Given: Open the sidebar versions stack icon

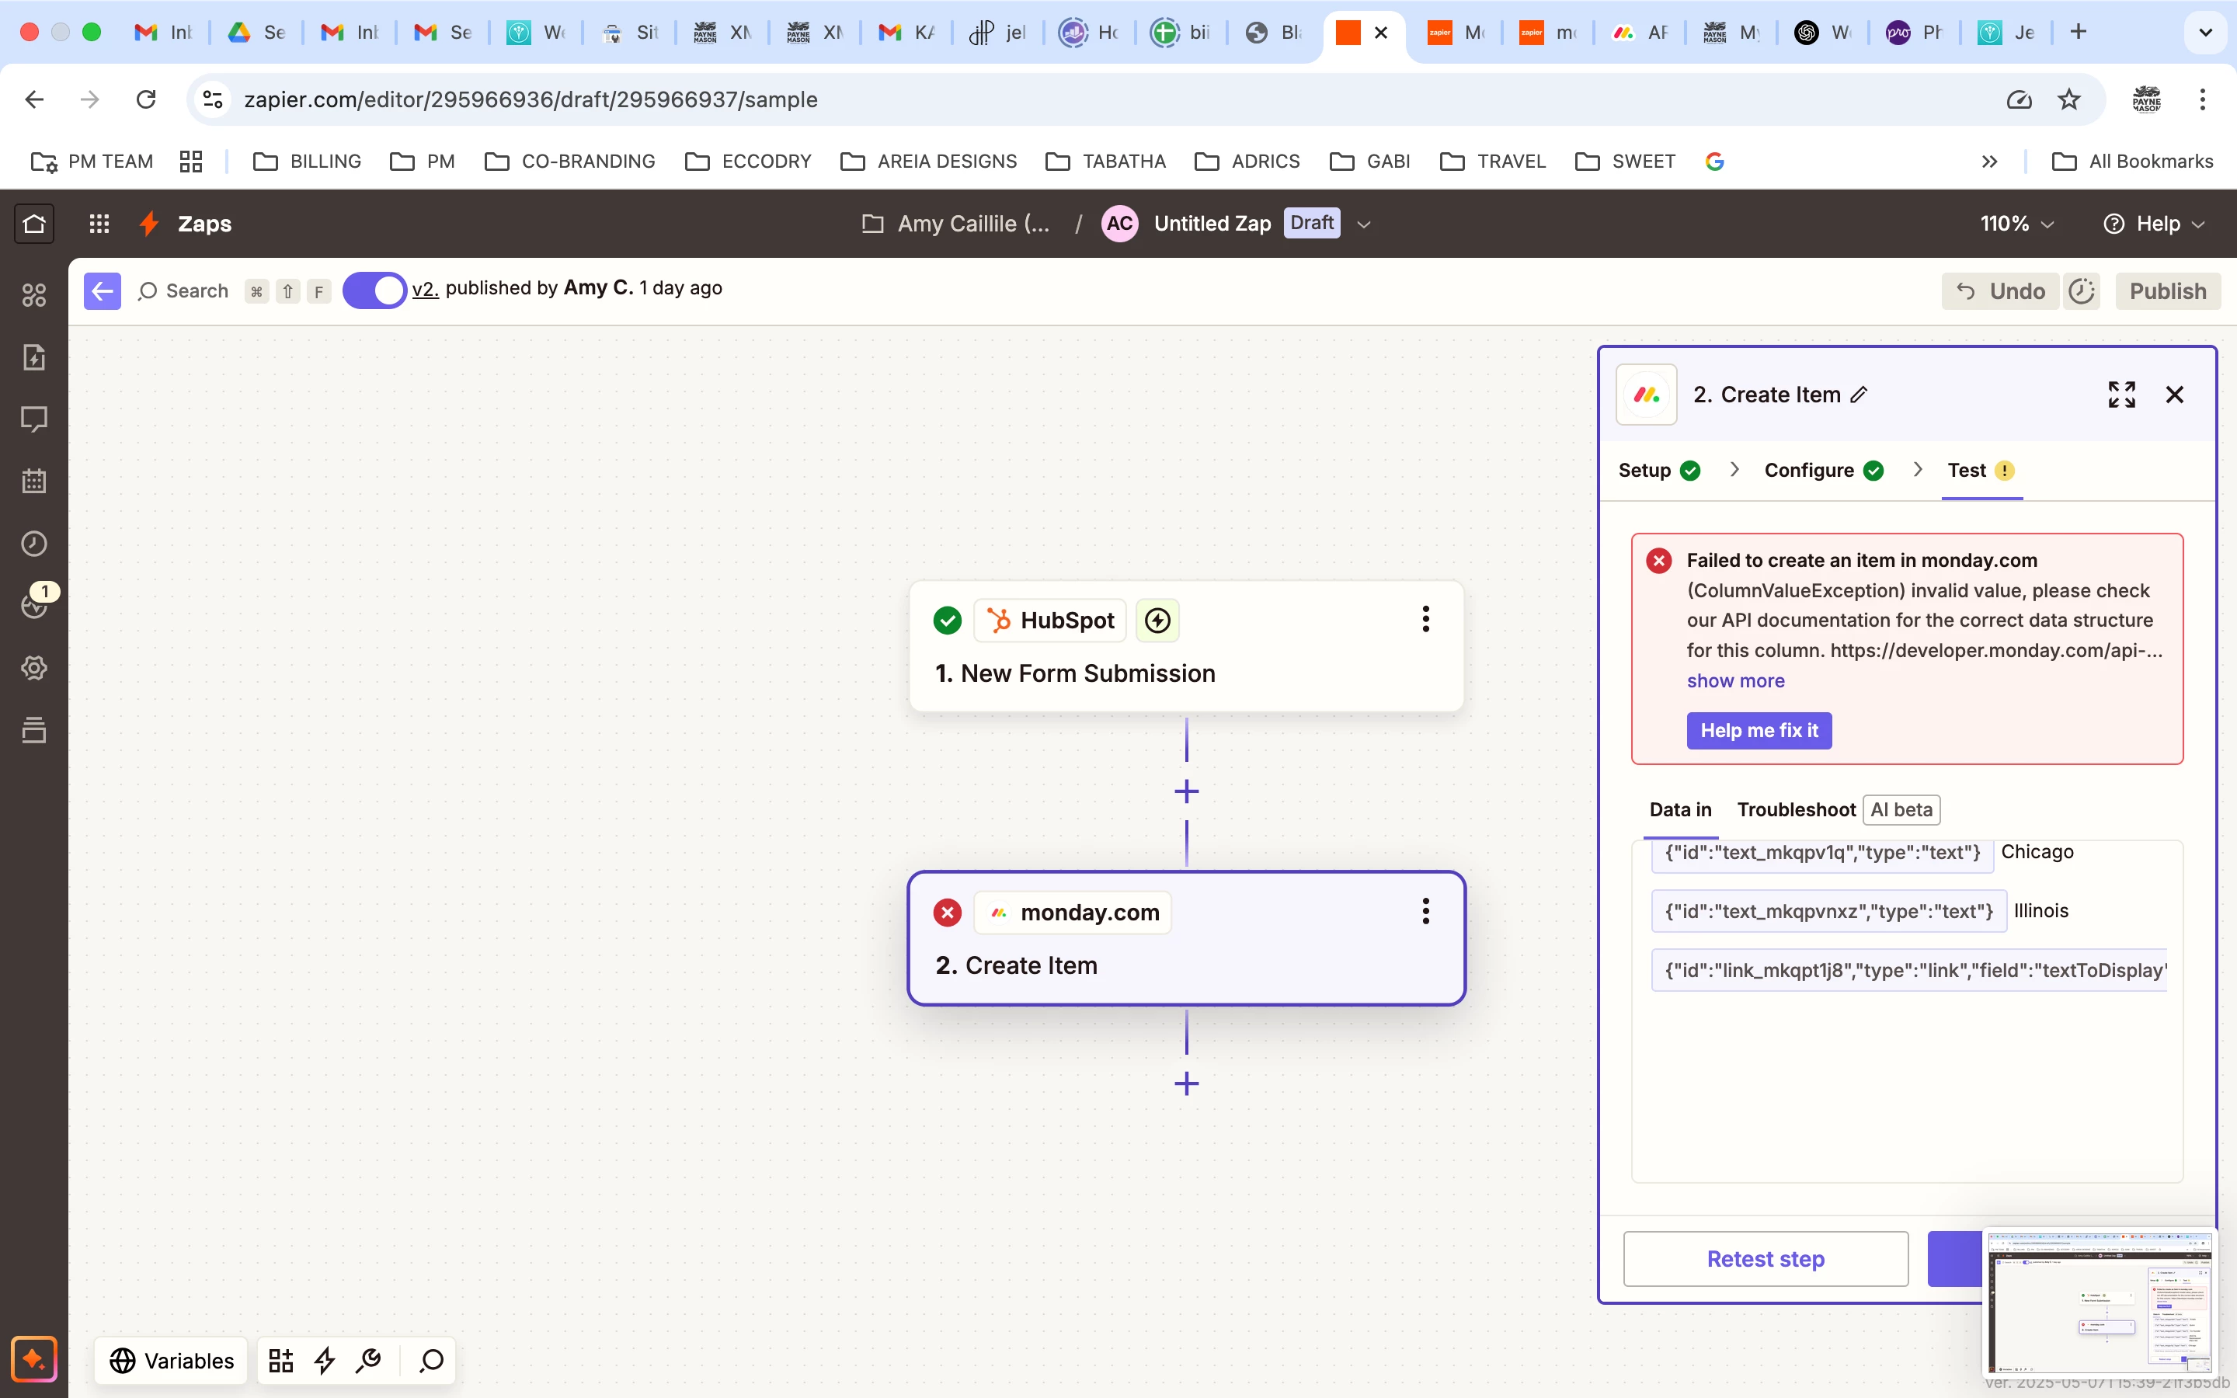Looking at the screenshot, I should 34,729.
